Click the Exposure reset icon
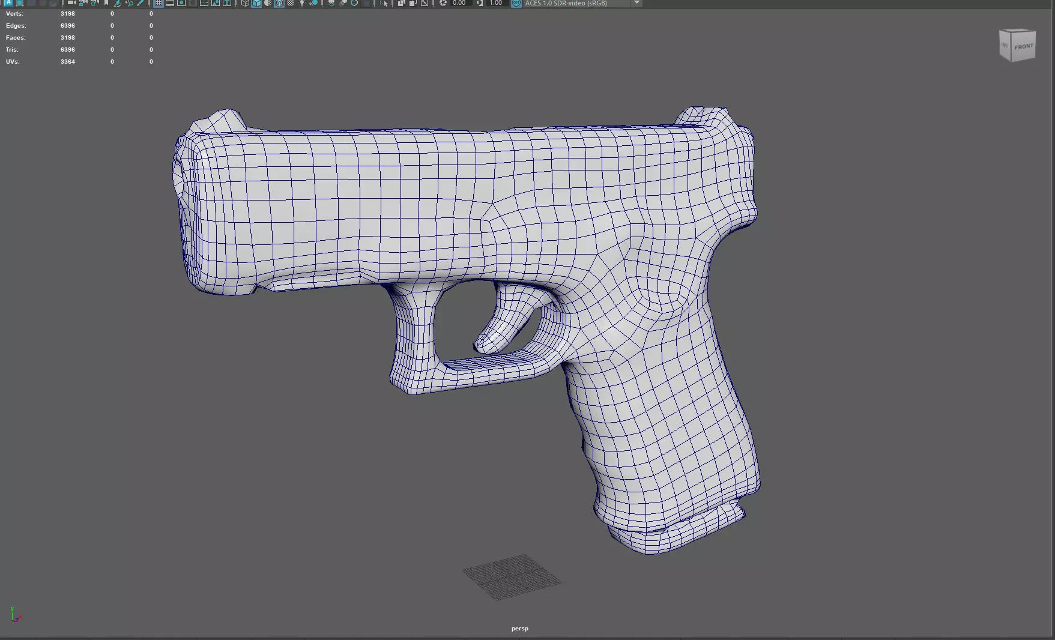The height and width of the screenshot is (640, 1055). coord(443,3)
